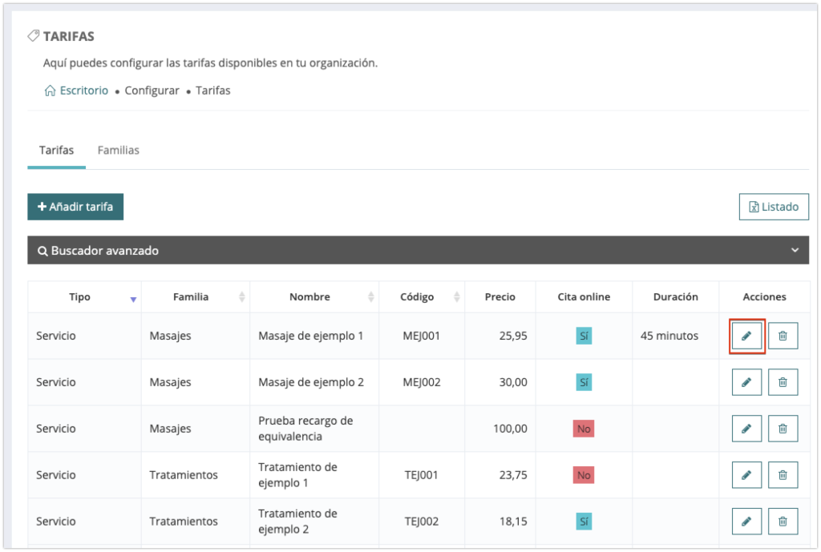Delete the Tratamiento de ejemplo 2 tariff

click(x=783, y=522)
